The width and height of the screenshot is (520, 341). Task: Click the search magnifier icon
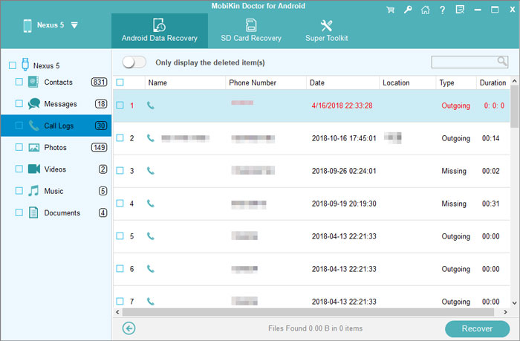click(x=503, y=62)
